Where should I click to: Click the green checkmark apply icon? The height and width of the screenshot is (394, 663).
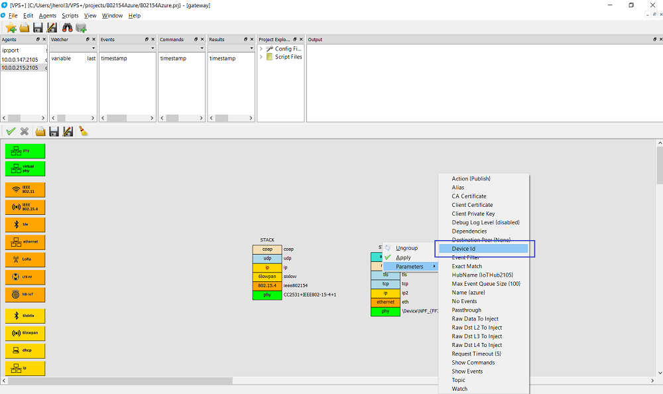(x=11, y=131)
